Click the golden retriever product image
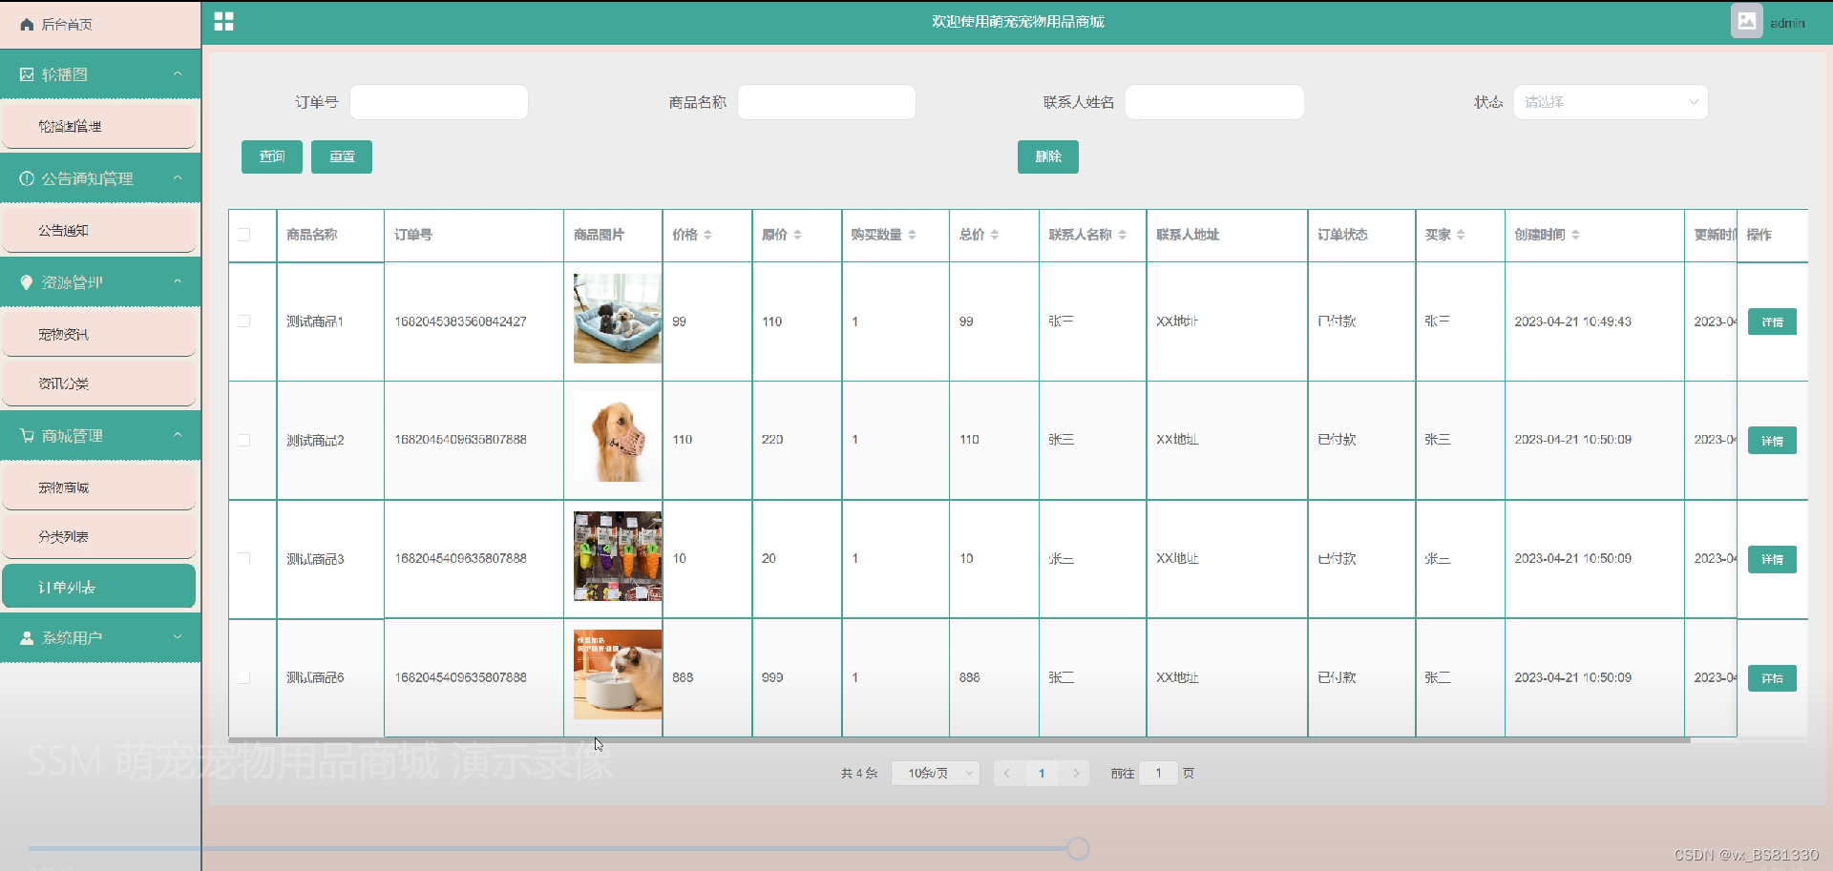The height and width of the screenshot is (871, 1833). coord(618,437)
